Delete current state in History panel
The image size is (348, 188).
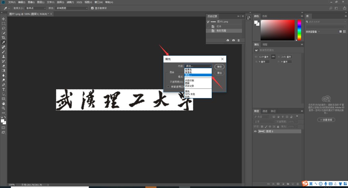coord(238,40)
